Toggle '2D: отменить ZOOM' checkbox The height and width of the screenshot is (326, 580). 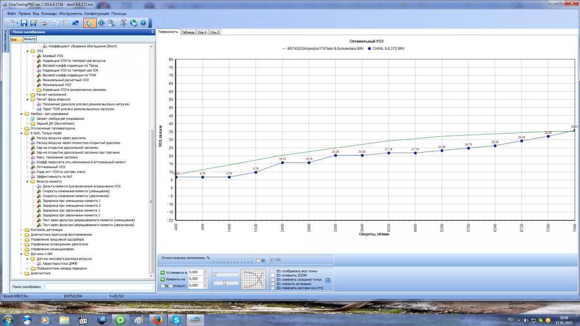273,275
